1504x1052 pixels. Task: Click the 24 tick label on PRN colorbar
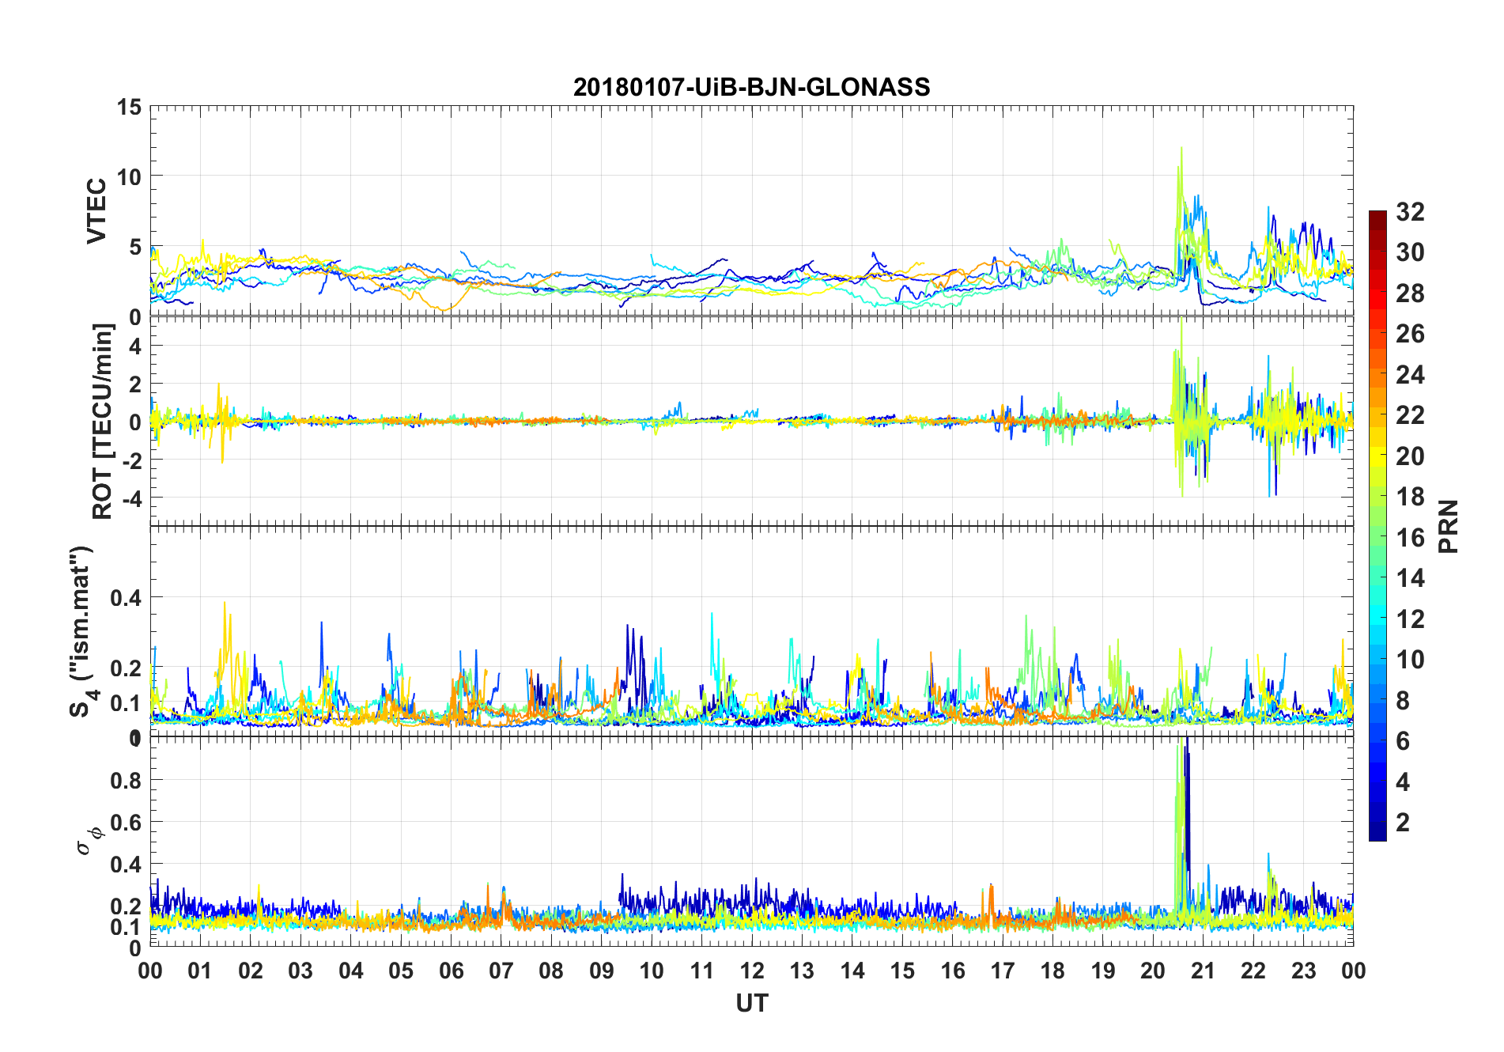click(x=1410, y=374)
